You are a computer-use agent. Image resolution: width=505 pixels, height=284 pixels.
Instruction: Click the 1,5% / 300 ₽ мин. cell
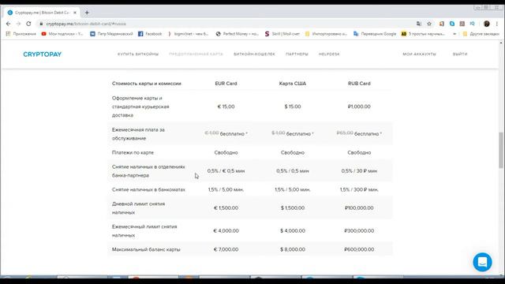[x=359, y=189]
